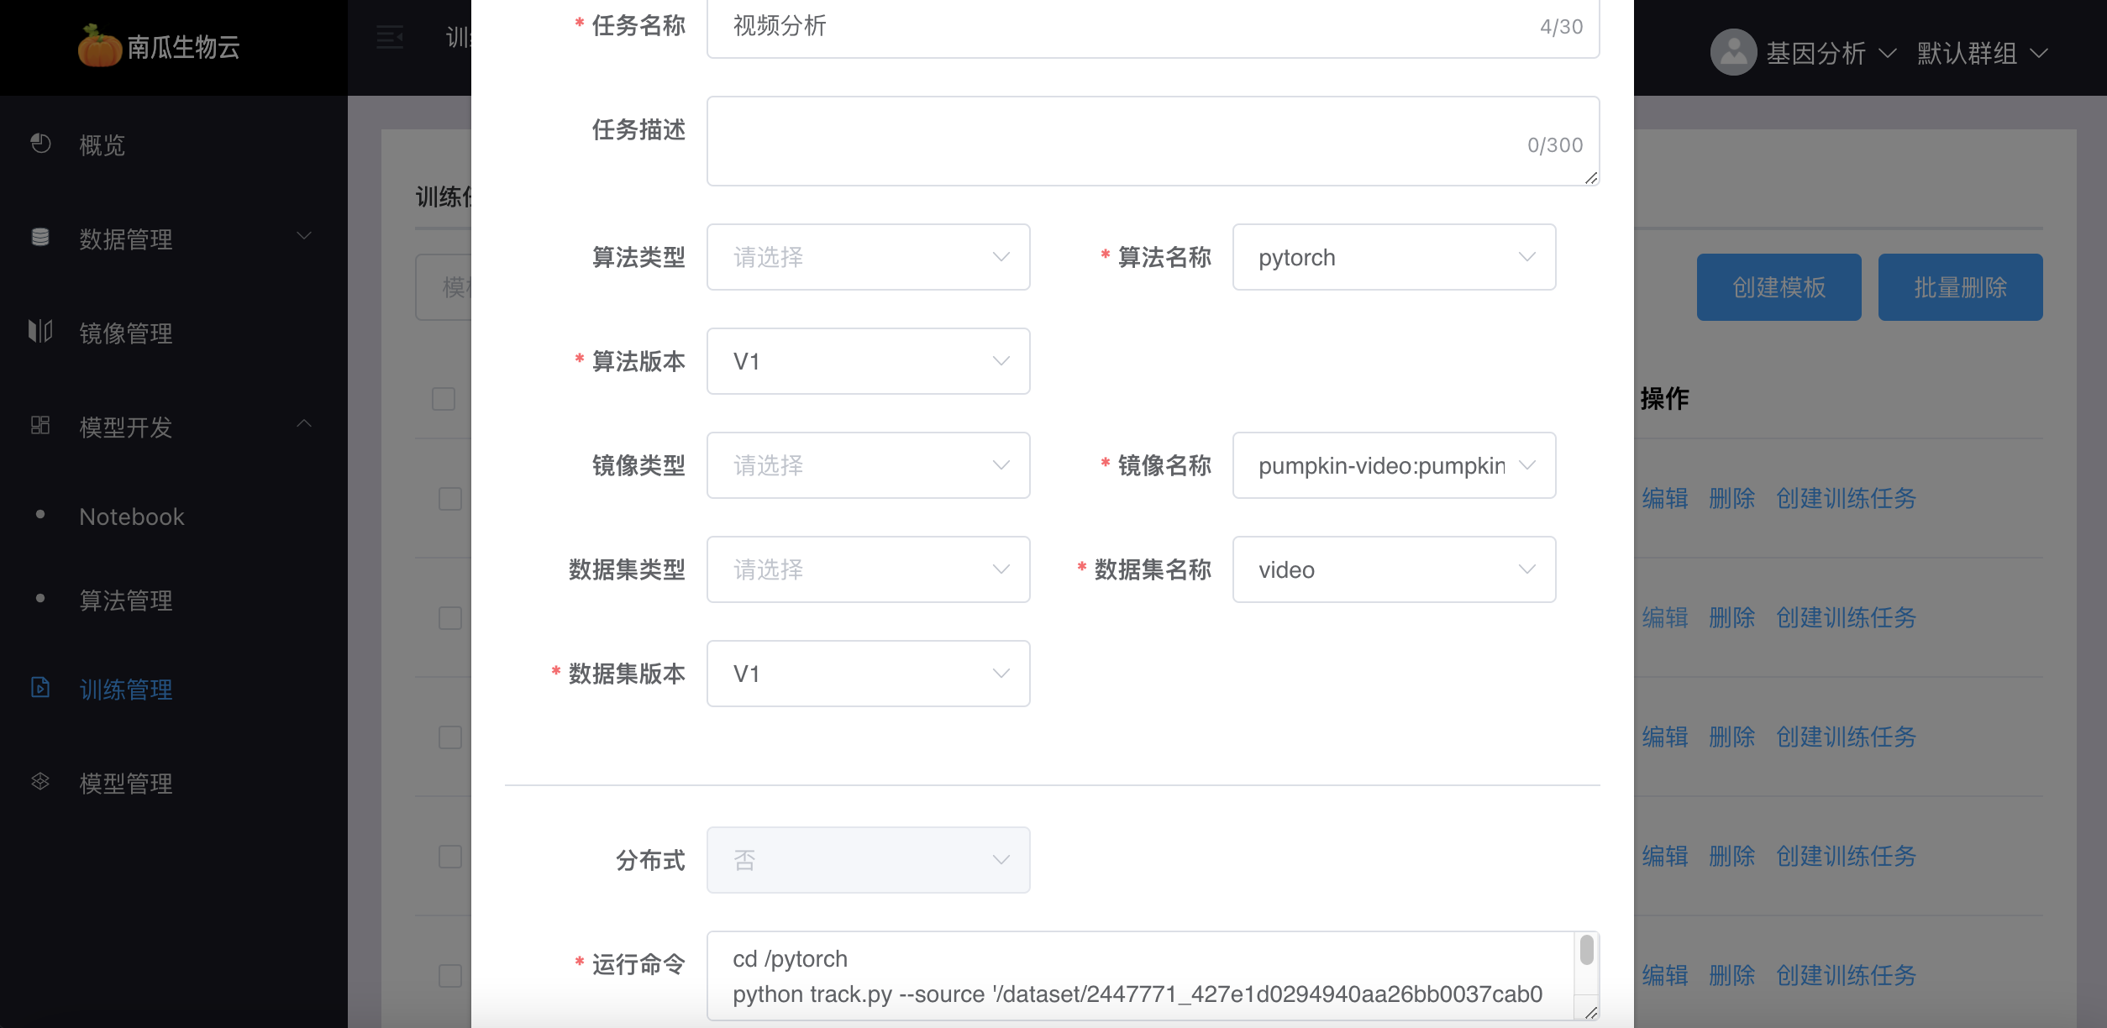Click 删除 in the first table row

click(1732, 499)
